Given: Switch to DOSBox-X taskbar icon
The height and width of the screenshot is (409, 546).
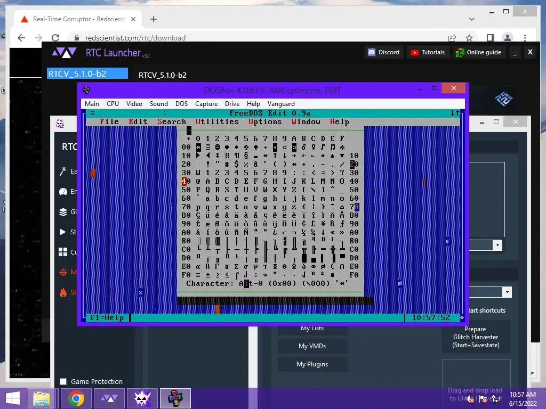Looking at the screenshot, I should (x=175, y=398).
